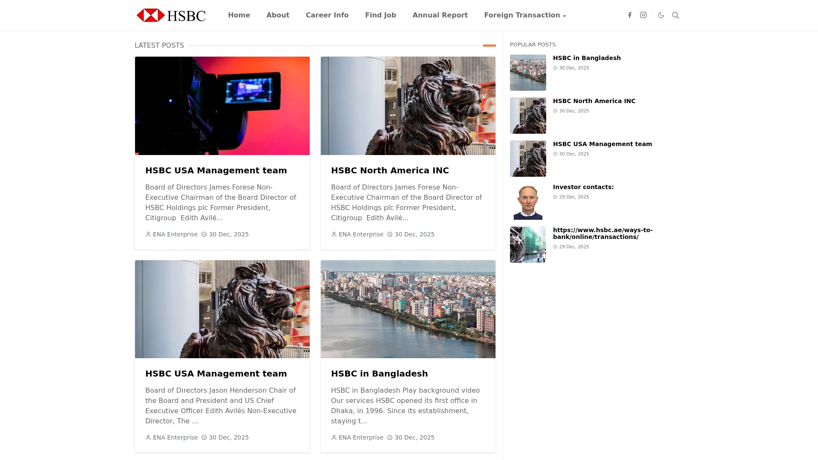Open popular post hsbc.ae online transactions link
Viewport: 818px width, 460px height.
coord(602,233)
